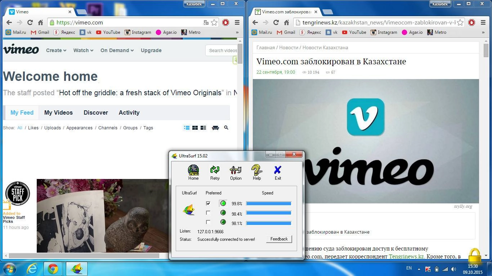The height and width of the screenshot is (276, 492).
Task: Expand the Vimeo Create menu
Action: tap(56, 50)
